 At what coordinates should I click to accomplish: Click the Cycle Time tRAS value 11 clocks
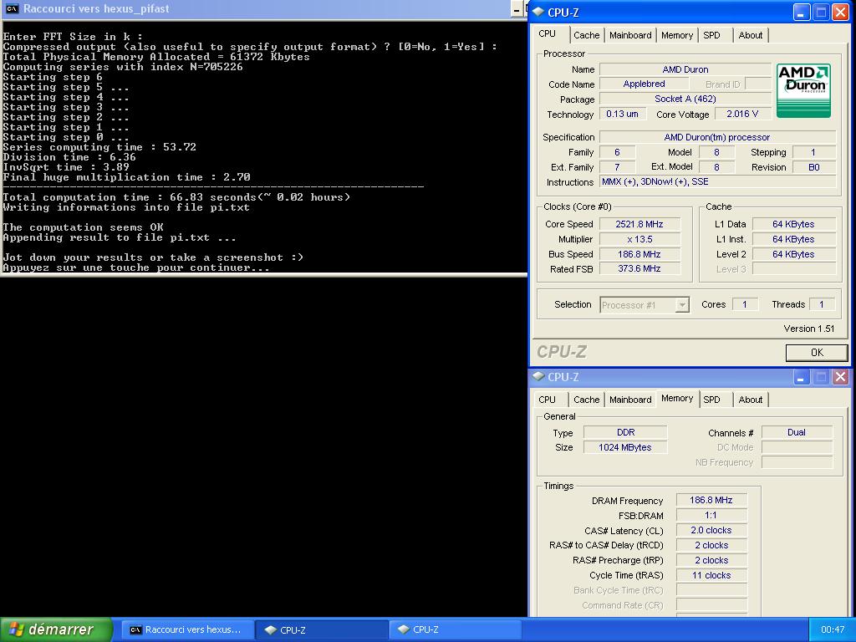pos(711,575)
